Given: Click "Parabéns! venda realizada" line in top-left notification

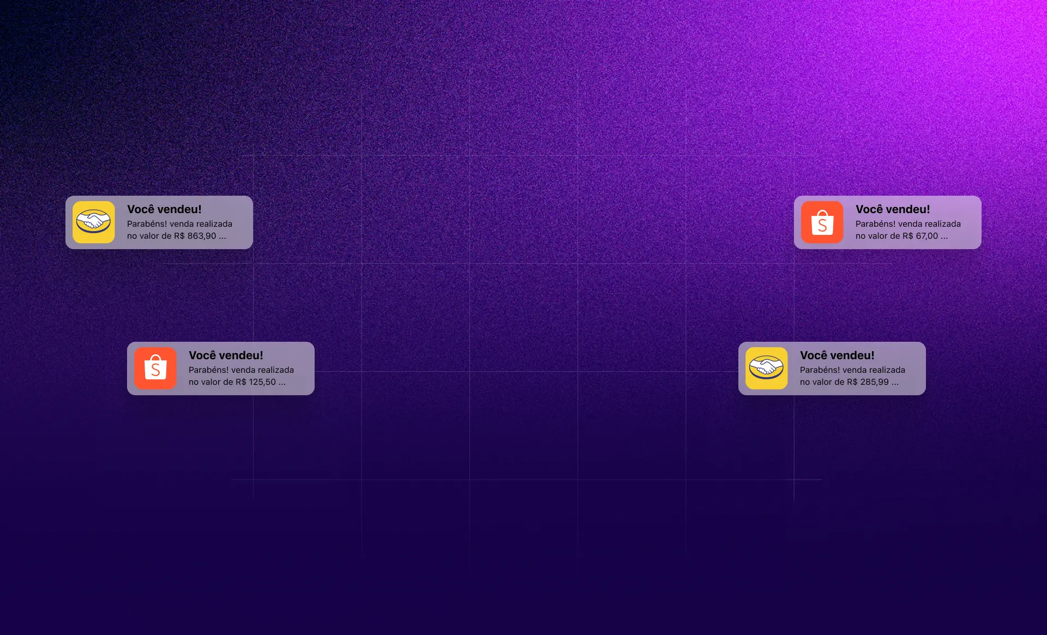Looking at the screenshot, I should tap(179, 224).
